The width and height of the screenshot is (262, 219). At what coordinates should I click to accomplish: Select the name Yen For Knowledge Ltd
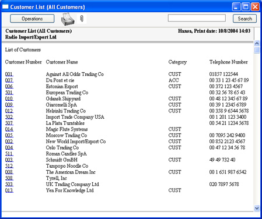[x=69, y=190]
